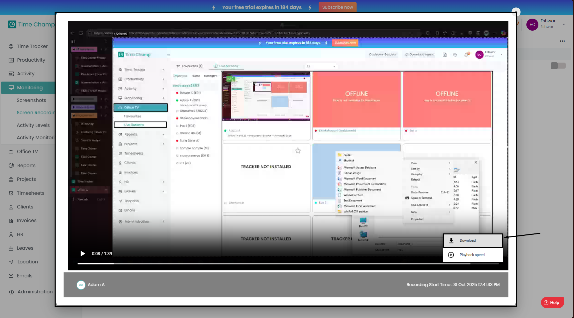Viewport: 574px width, 318px height.
Task: Toggle the switch below the options menu
Action: pyautogui.click(x=558, y=66)
